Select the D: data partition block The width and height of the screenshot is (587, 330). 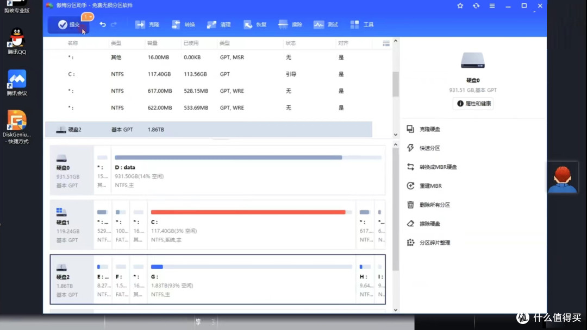pyautogui.click(x=248, y=170)
